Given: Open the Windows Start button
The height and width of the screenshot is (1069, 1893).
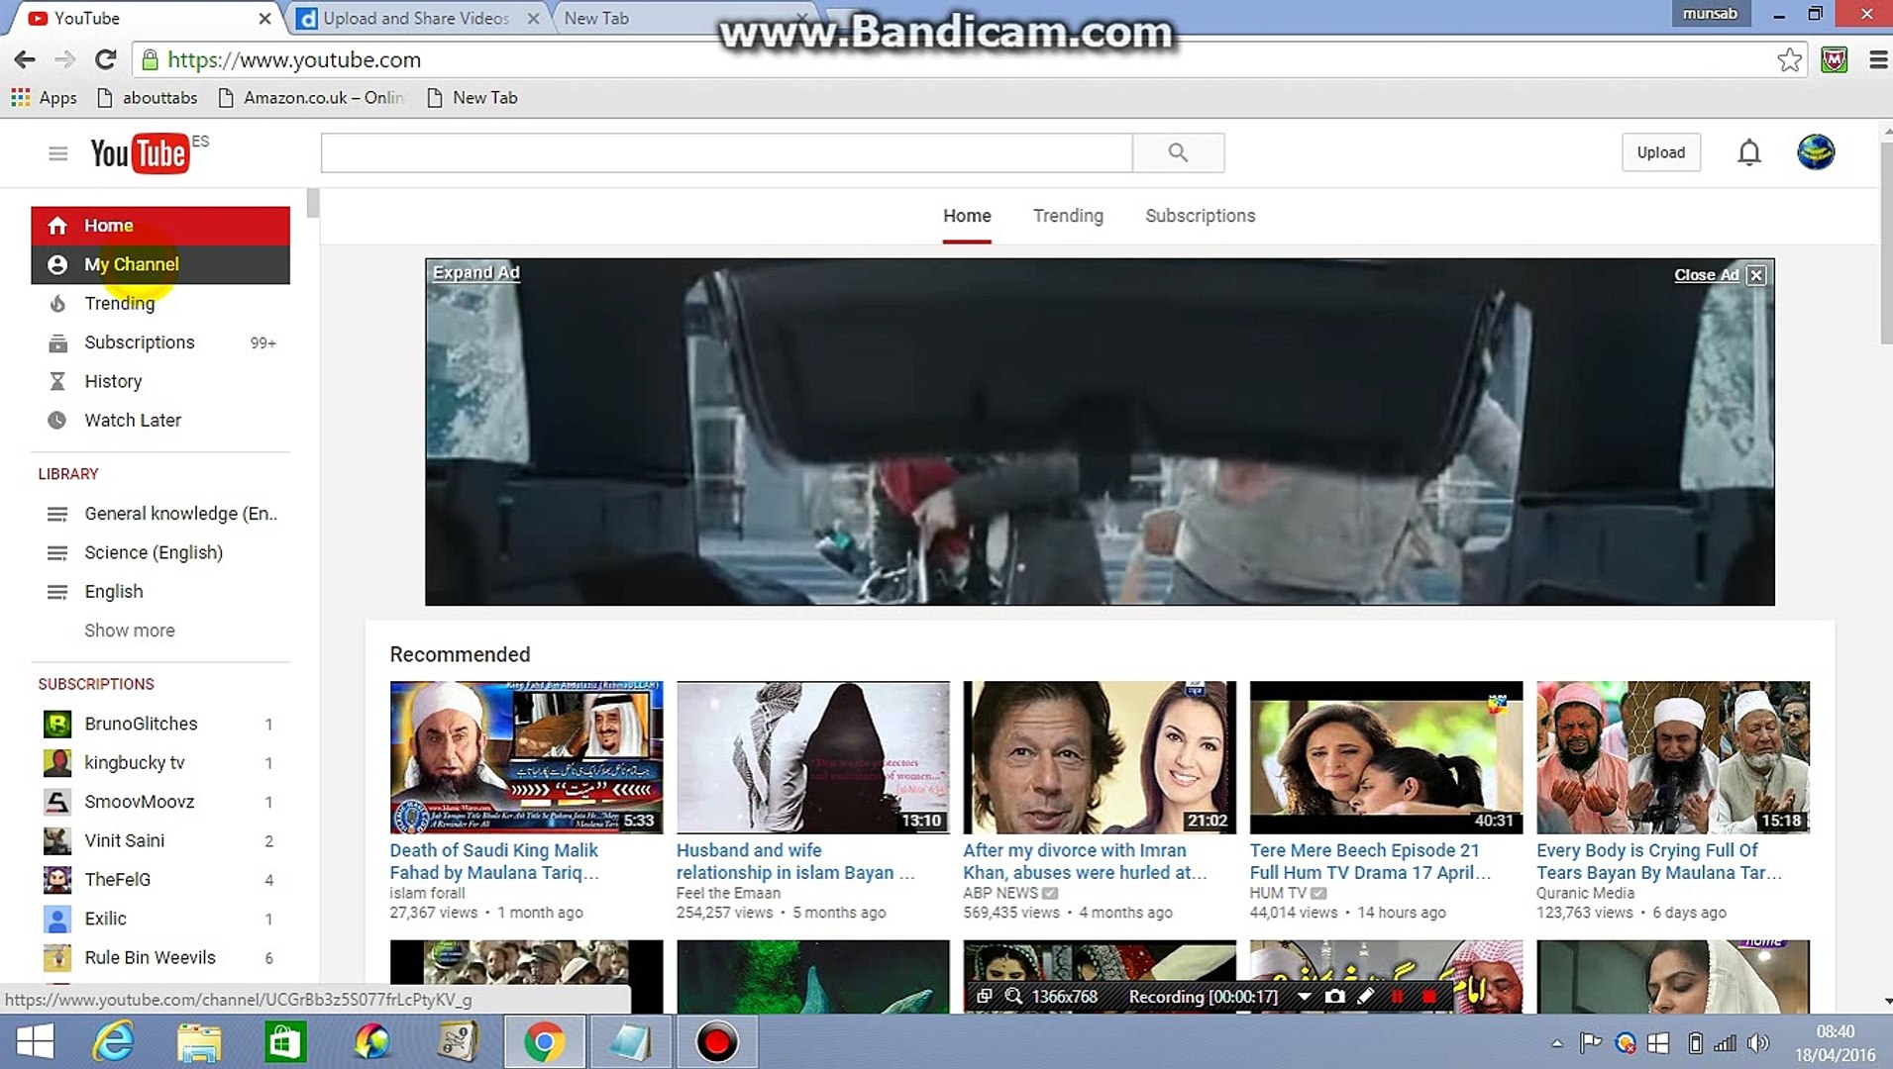Looking at the screenshot, I should [36, 1042].
